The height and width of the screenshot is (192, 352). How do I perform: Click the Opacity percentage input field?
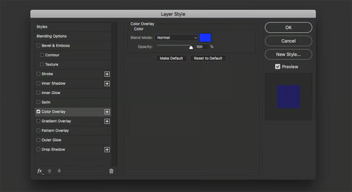coord(202,47)
